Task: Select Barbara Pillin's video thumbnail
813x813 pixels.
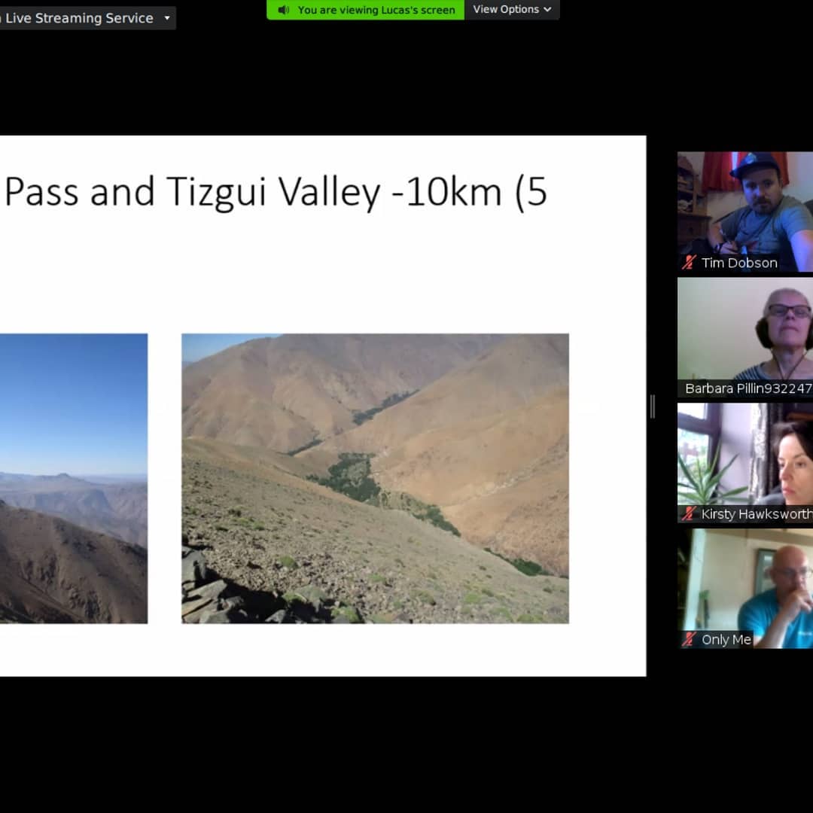Action: pos(745,337)
